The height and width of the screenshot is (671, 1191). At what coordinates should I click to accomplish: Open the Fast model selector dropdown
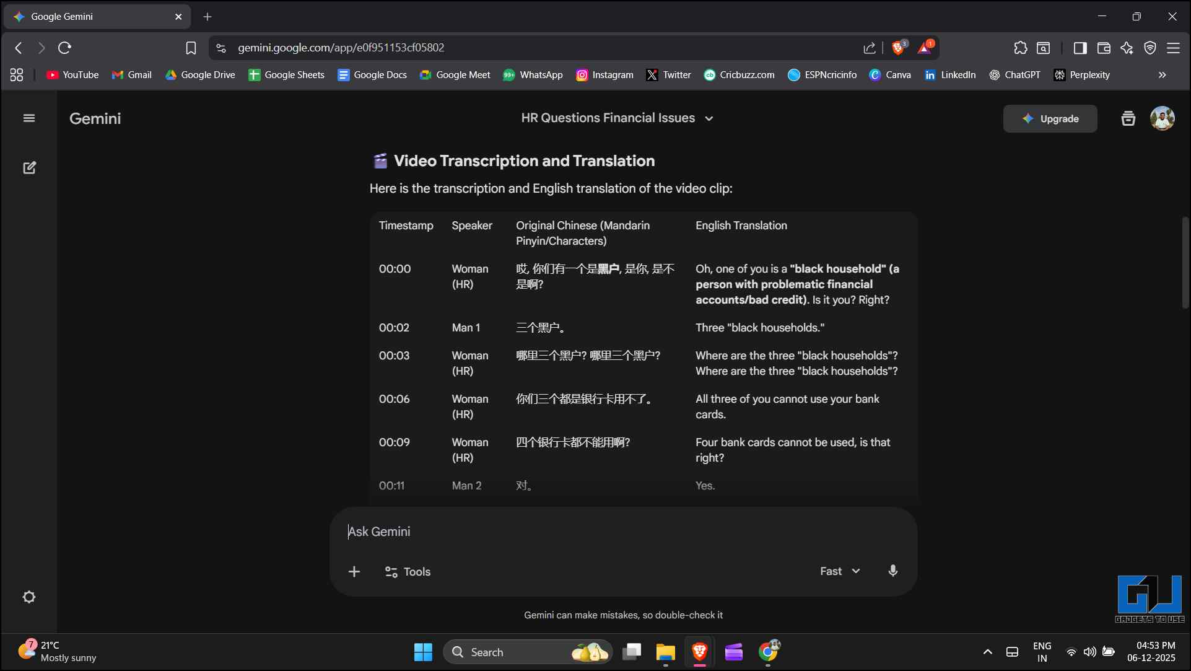tap(840, 571)
